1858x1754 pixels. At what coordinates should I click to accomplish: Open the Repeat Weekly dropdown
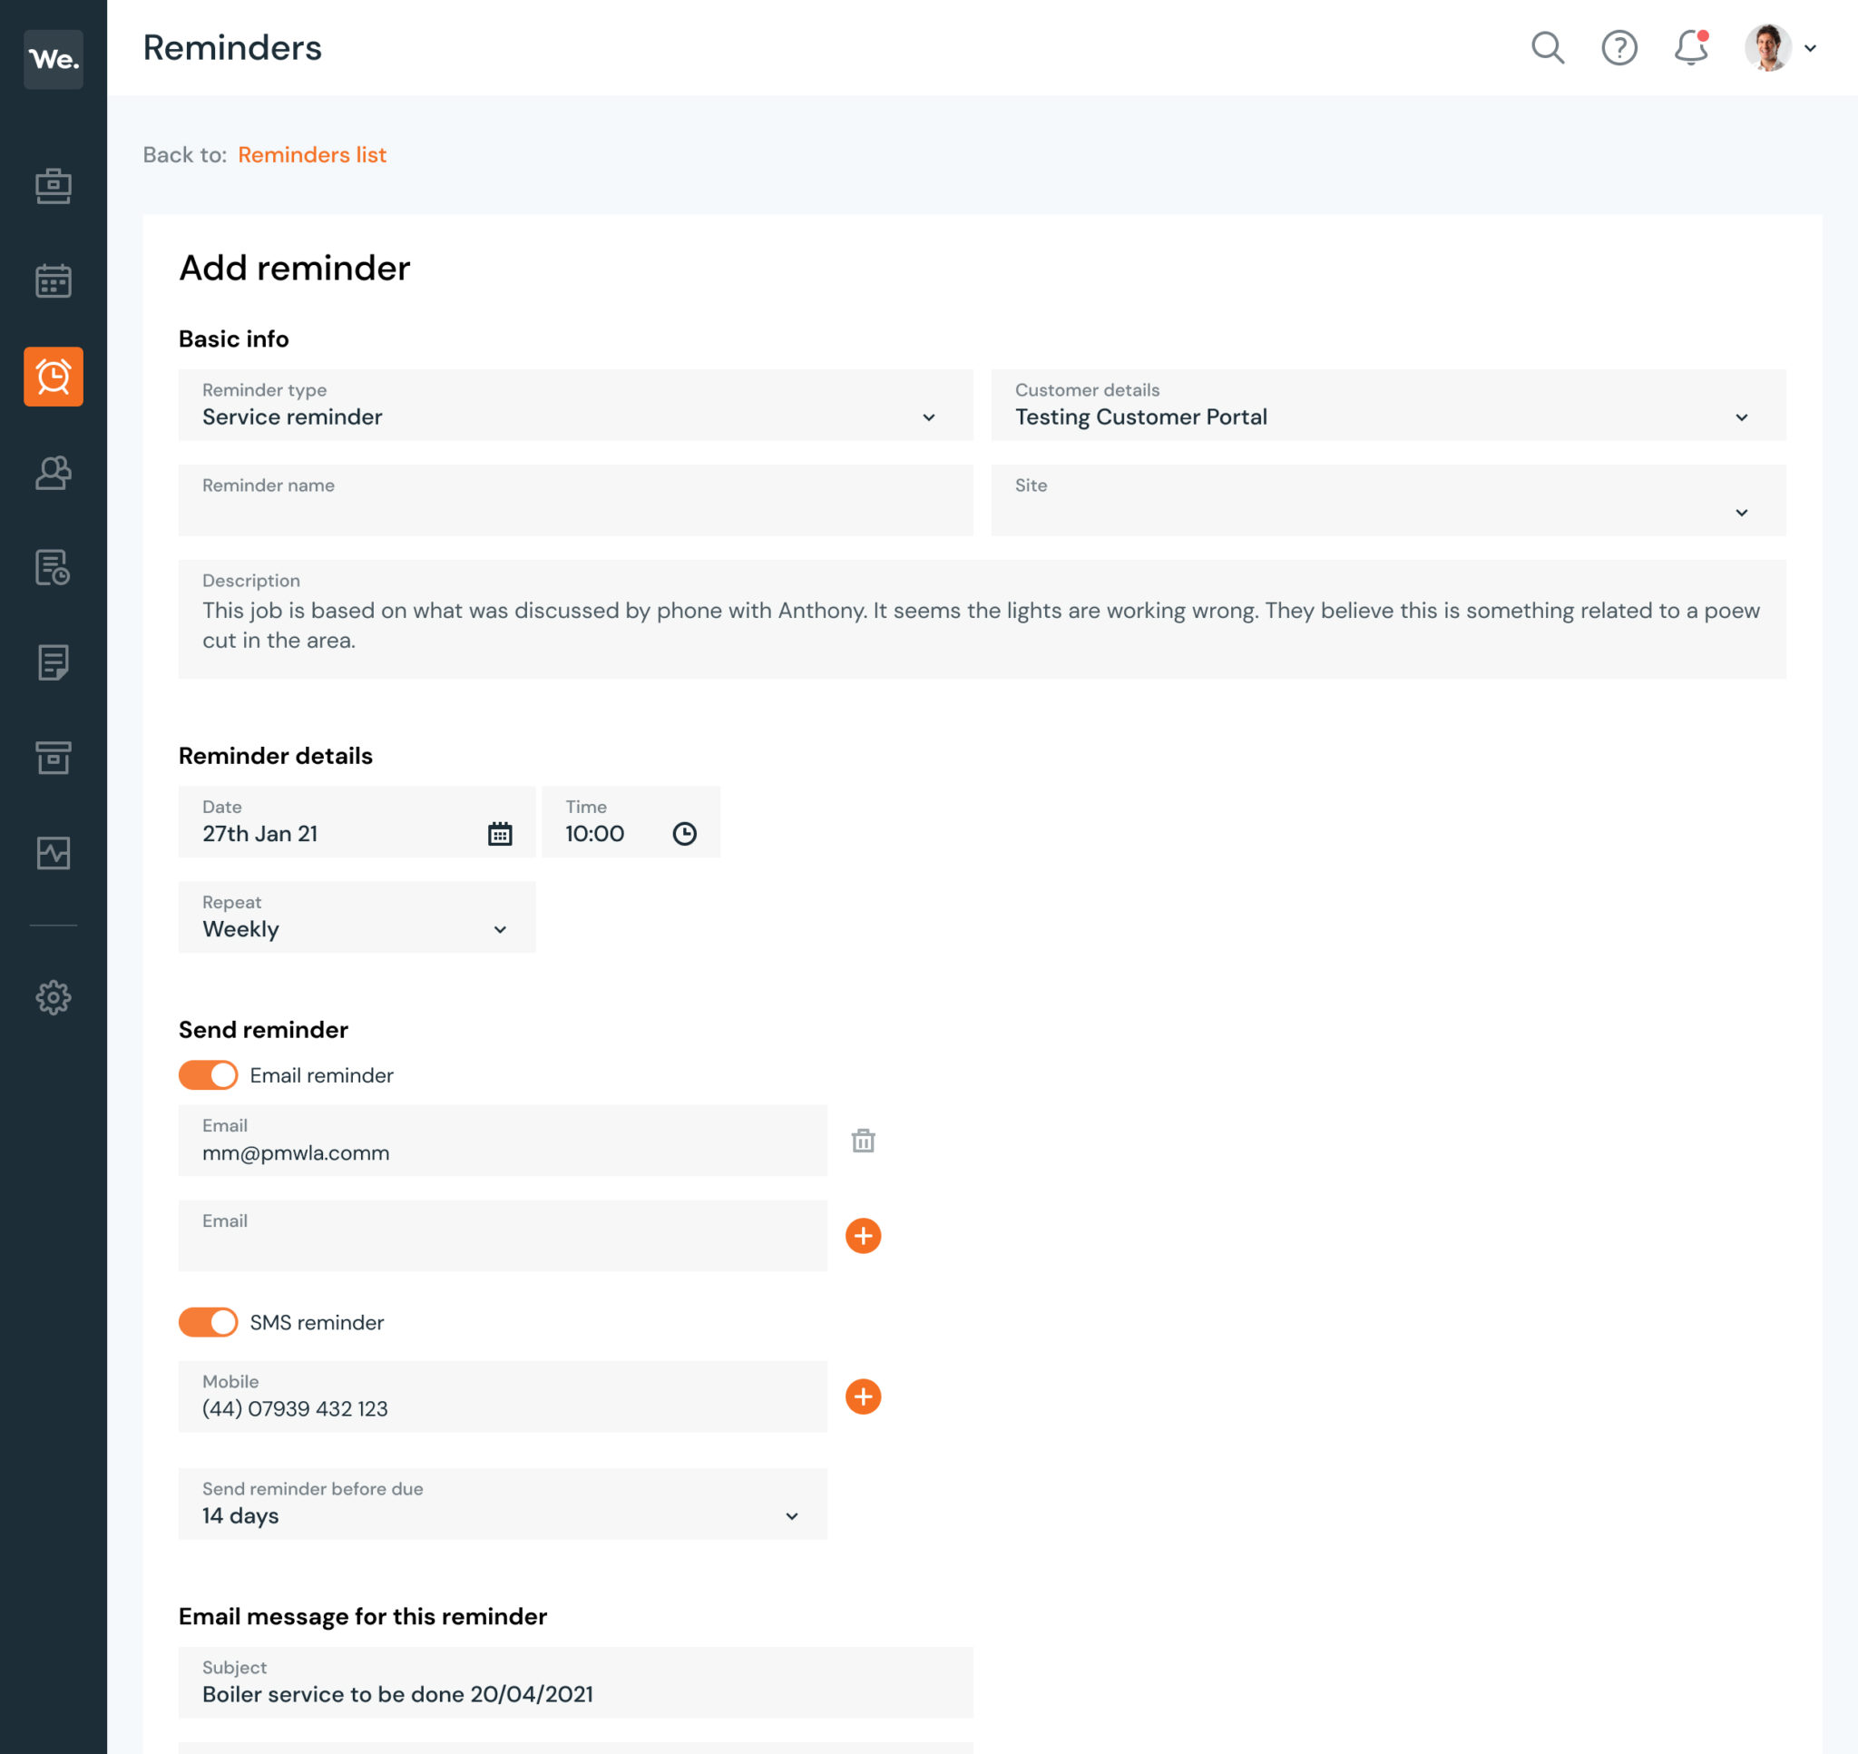coord(356,917)
